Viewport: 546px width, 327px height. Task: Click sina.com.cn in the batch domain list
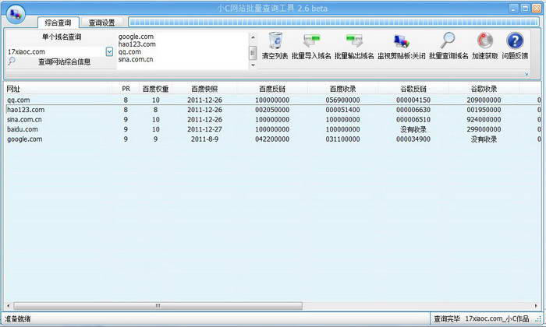[136, 59]
